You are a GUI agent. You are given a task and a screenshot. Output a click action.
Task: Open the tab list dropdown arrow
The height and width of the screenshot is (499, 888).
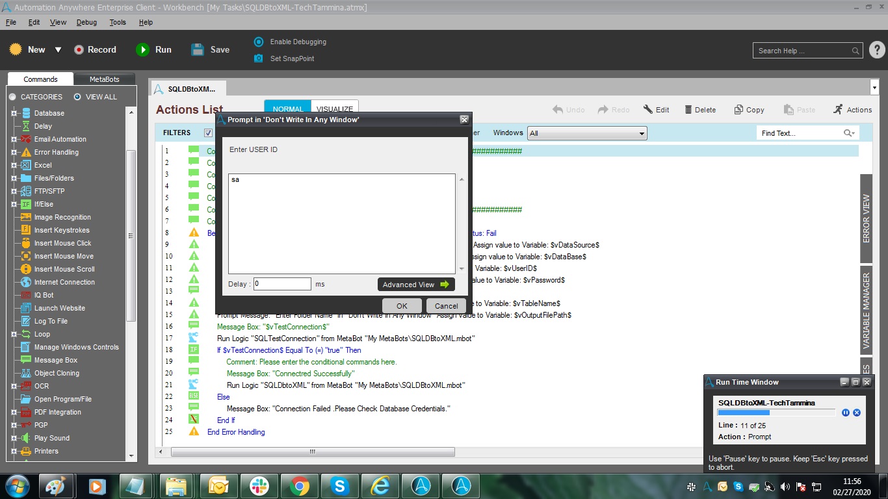click(x=874, y=87)
